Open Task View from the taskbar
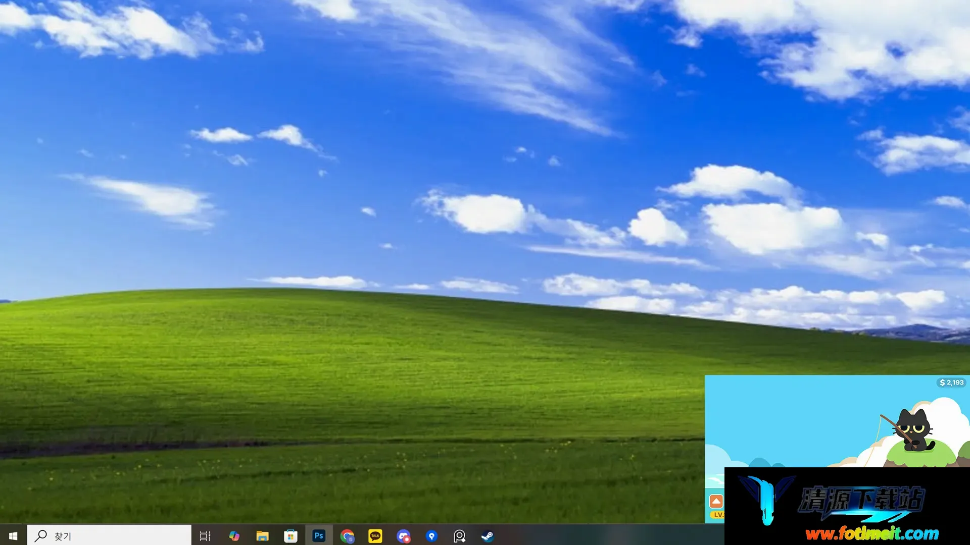 pos(205,536)
